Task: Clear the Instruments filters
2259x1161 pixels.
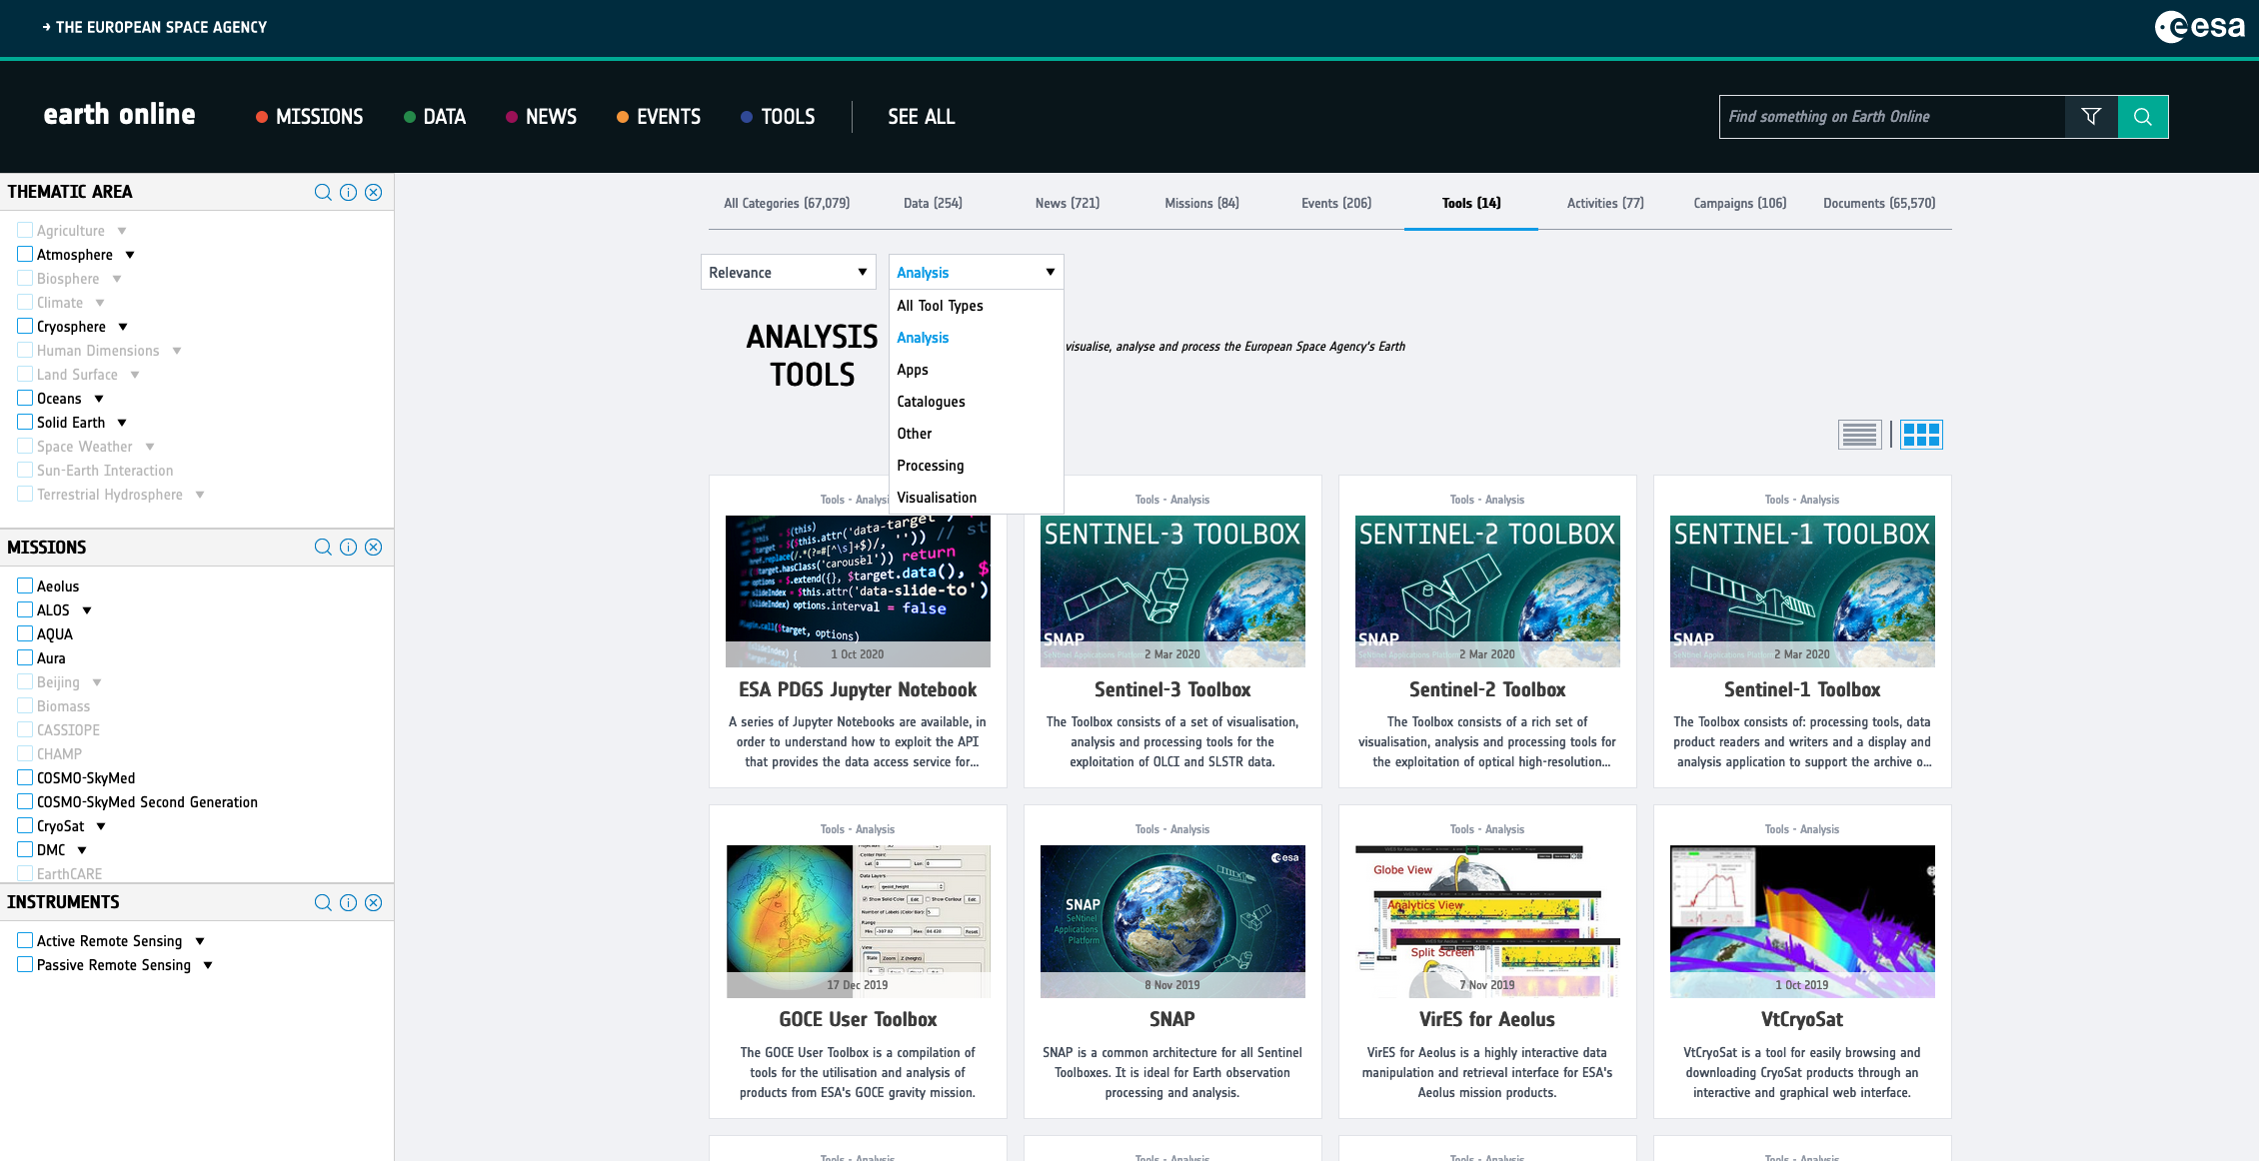Action: coord(373,902)
